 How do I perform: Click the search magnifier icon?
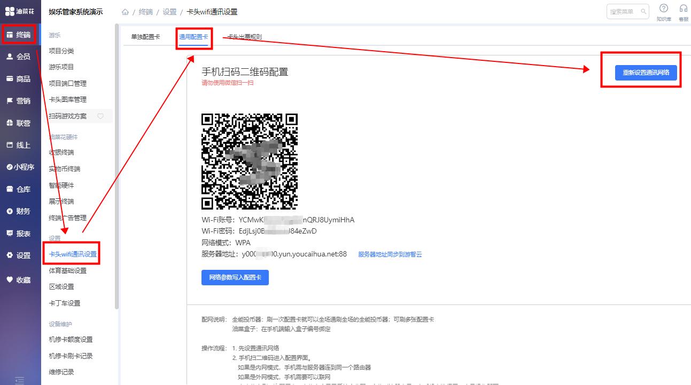643,11
